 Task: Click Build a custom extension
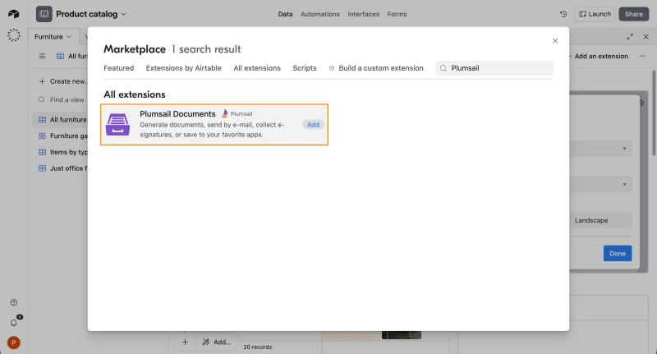(x=376, y=68)
